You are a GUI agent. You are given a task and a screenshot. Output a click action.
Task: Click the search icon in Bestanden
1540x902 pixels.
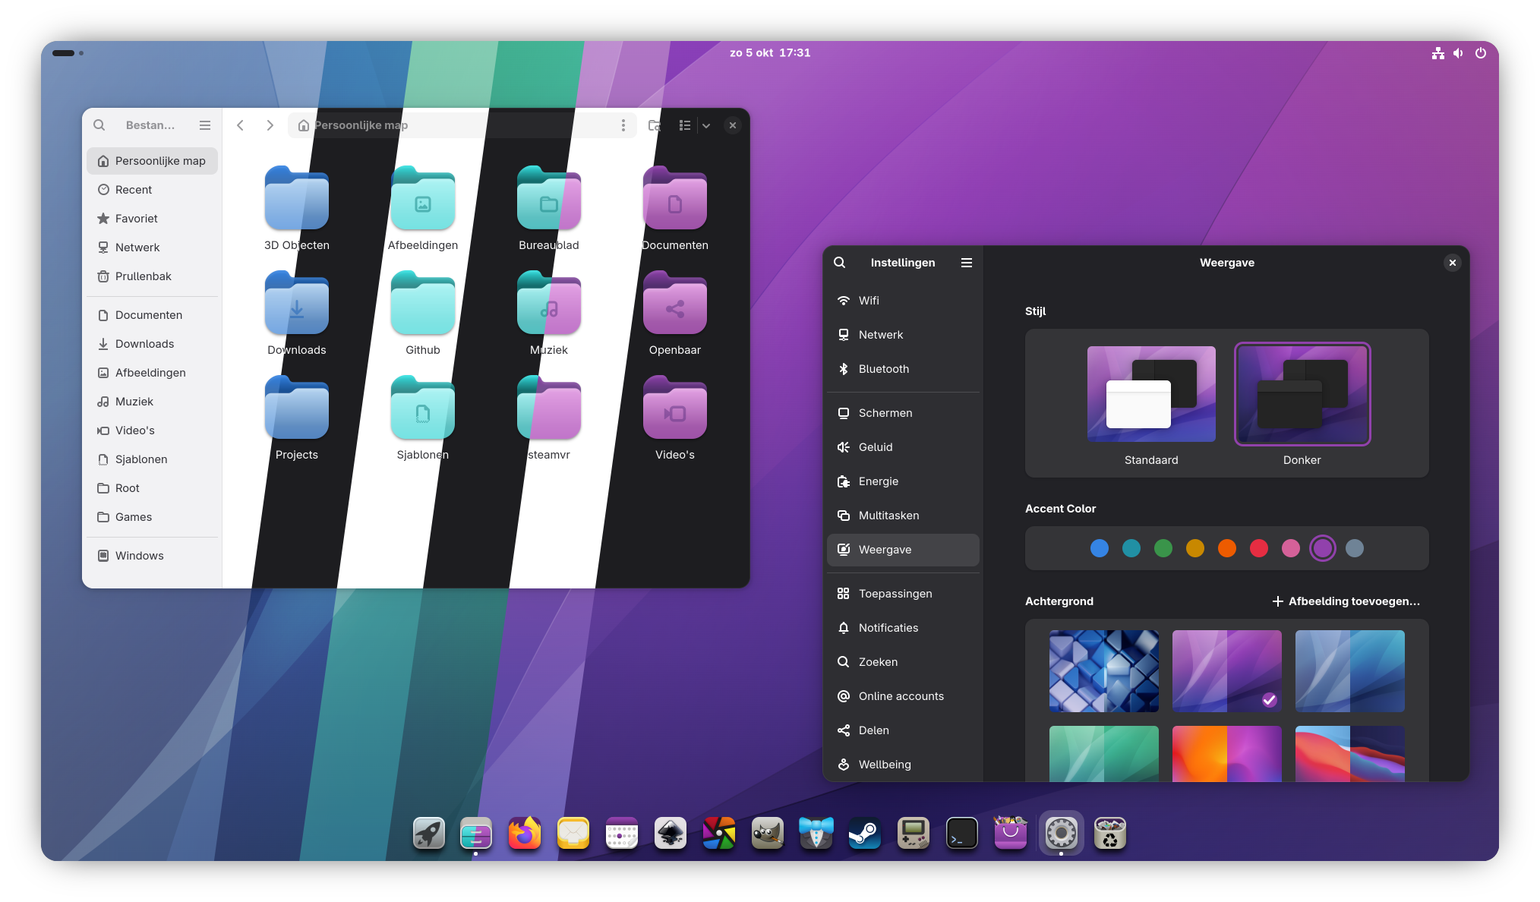[x=99, y=125]
